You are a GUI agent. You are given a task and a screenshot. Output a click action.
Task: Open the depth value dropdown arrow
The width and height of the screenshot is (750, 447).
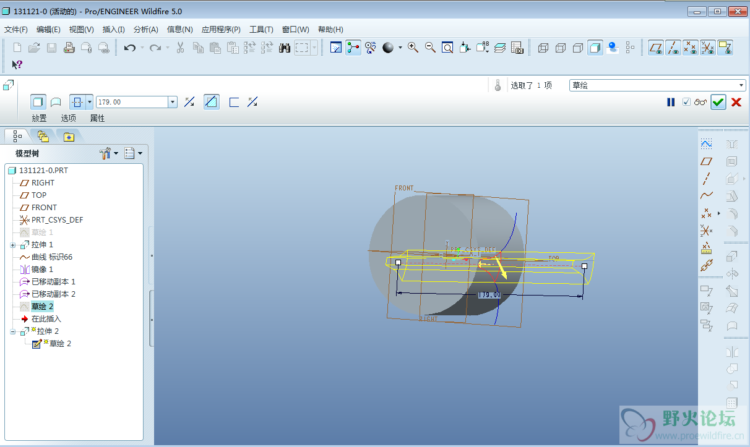(x=173, y=102)
